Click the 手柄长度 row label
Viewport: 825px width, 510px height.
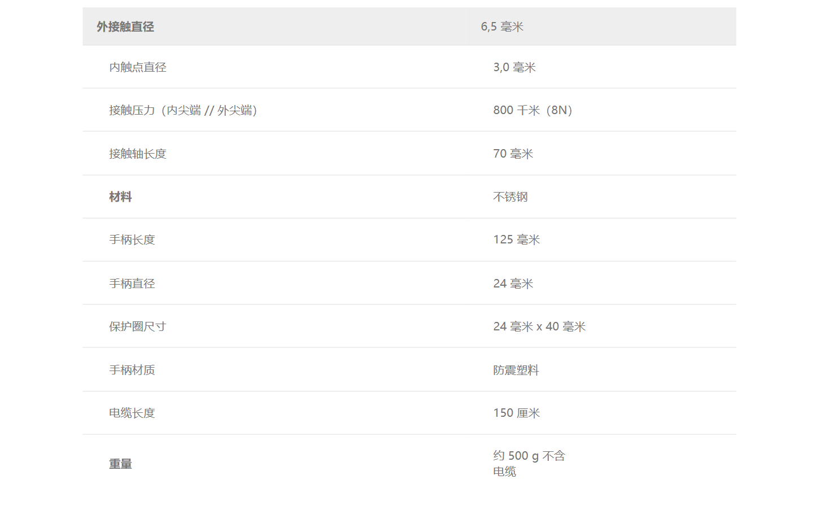point(132,239)
